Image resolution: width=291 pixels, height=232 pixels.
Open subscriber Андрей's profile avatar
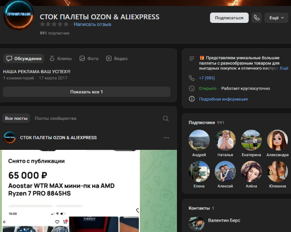click(x=199, y=140)
